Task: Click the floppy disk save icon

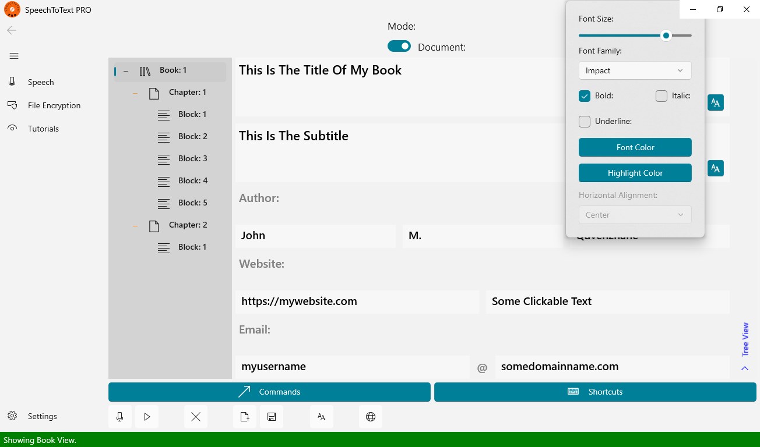Action: 272,417
